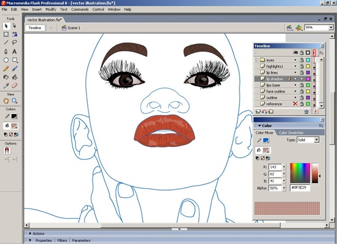Open the Red value slider arrow
Screen dimensions: 337x244
(x=284, y=167)
